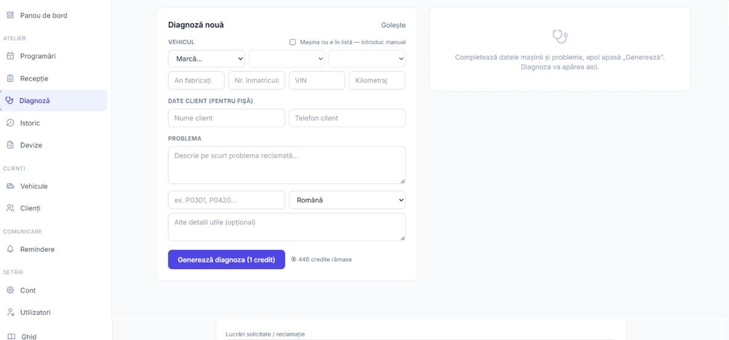Click Generează diagnoza (1 credit) button
The width and height of the screenshot is (729, 340).
[226, 259]
